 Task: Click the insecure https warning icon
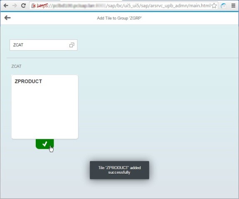point(33,6)
